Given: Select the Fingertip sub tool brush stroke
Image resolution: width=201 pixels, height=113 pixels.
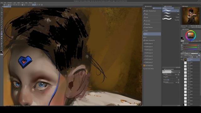Looking at the screenshot, I should pyautogui.click(x=171, y=16).
